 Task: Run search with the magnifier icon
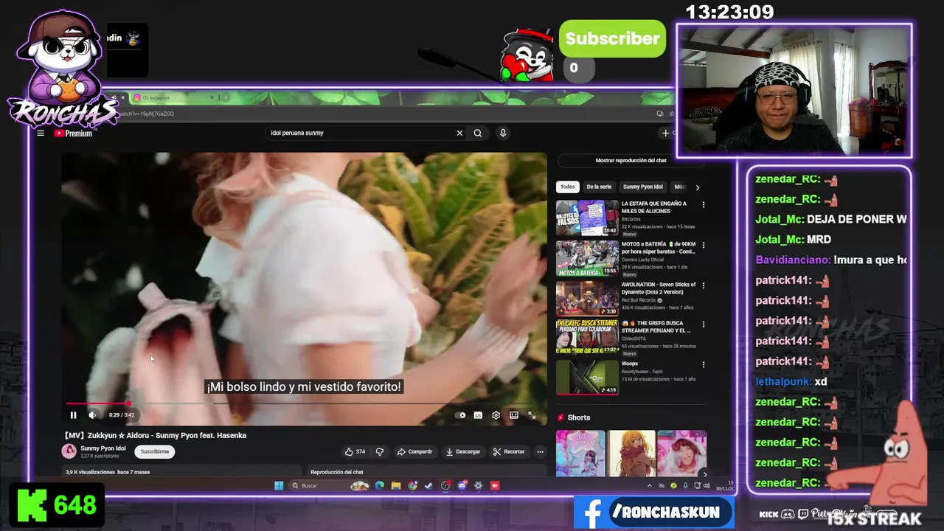click(478, 133)
